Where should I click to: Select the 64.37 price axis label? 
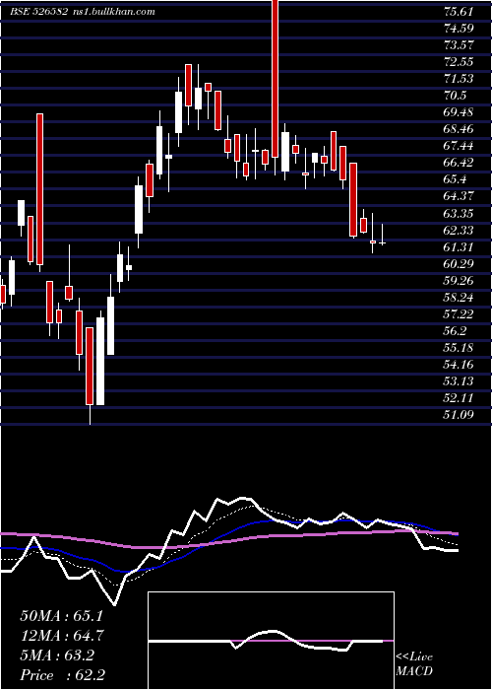(x=459, y=196)
